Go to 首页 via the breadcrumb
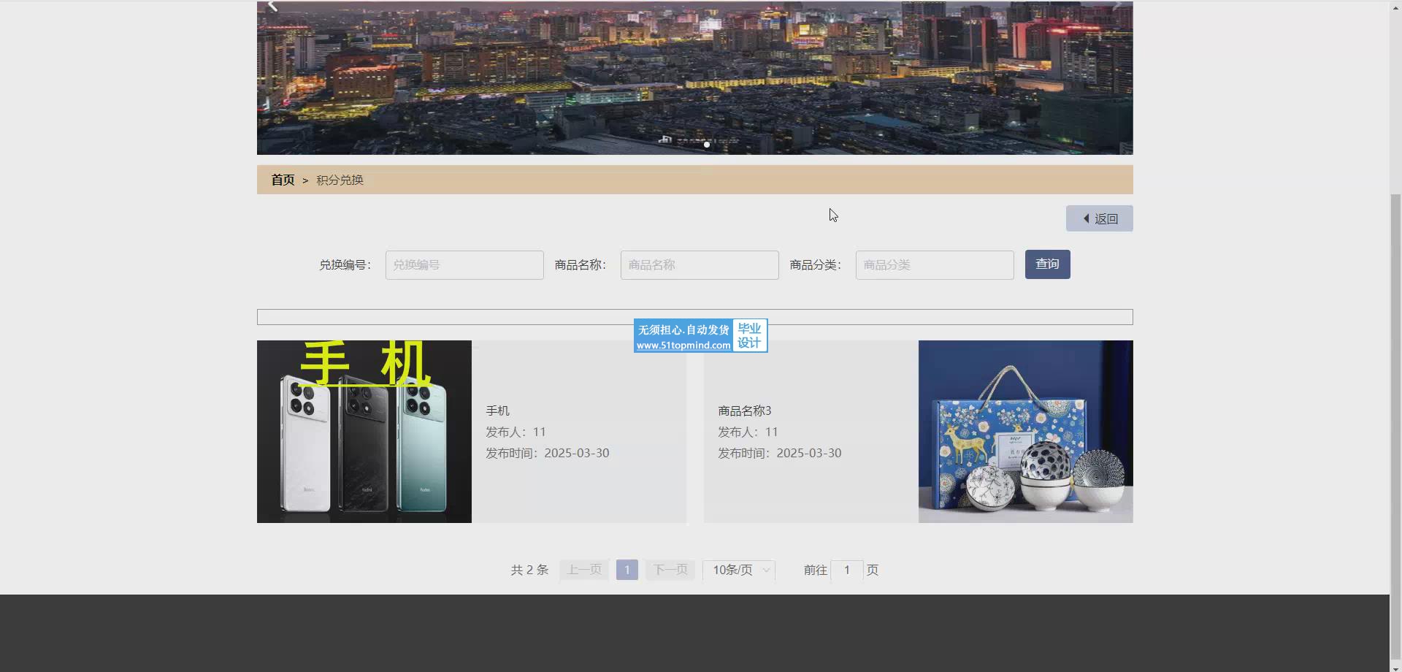This screenshot has width=1402, height=672. click(x=283, y=180)
